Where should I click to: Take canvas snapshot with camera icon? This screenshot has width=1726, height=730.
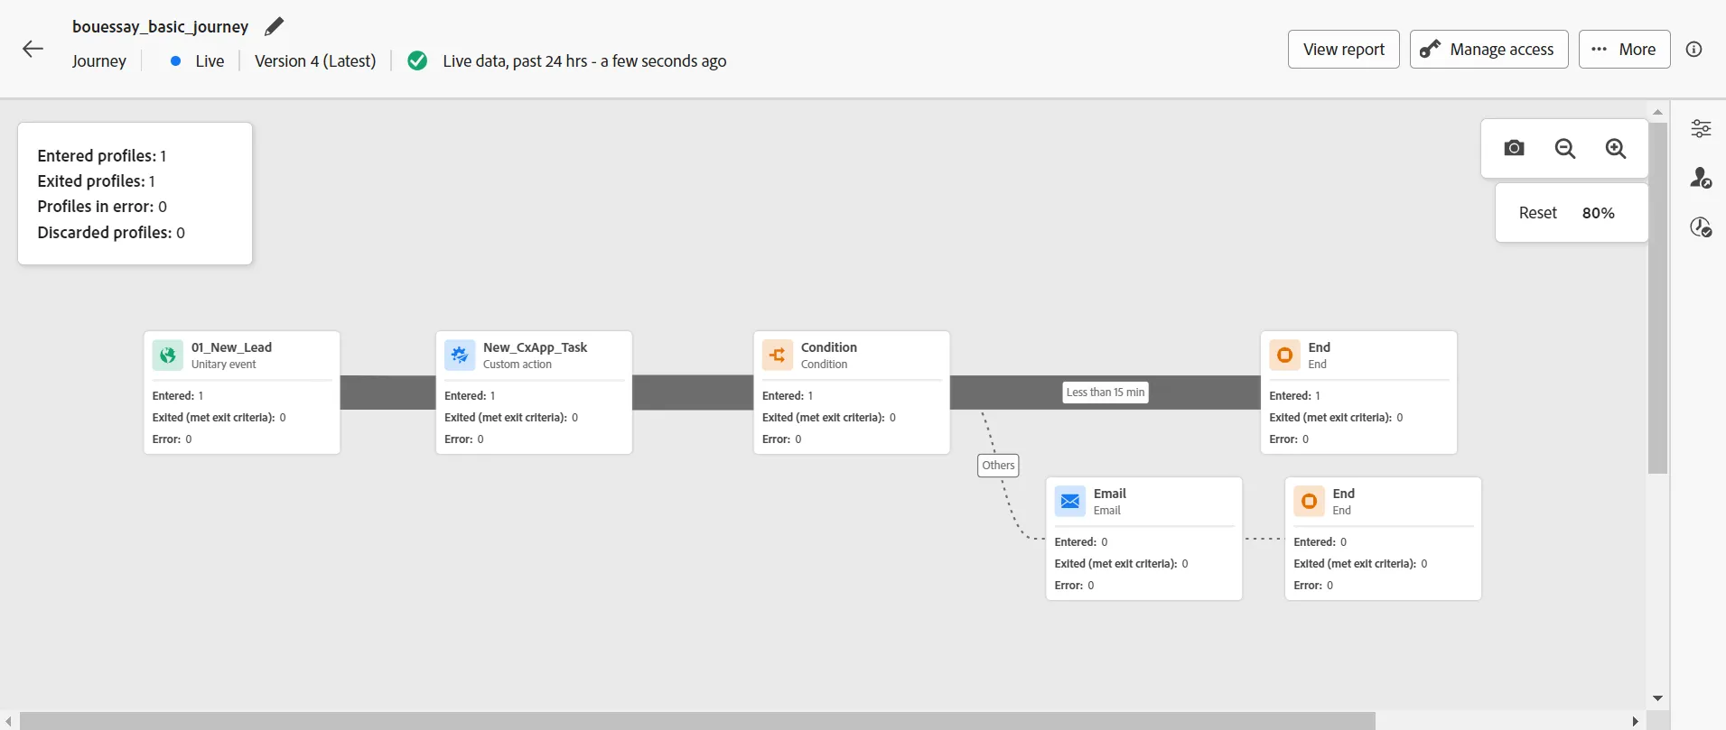[x=1515, y=148]
